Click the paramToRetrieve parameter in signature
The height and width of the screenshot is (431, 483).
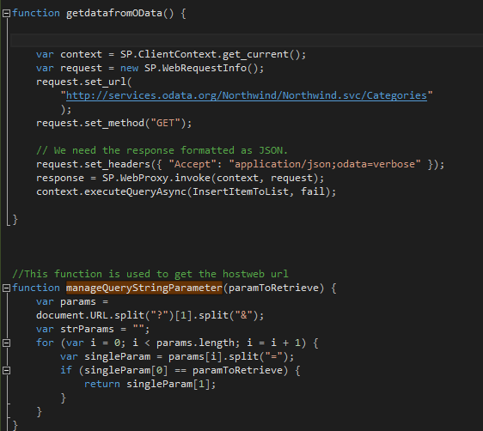pyautogui.click(x=273, y=288)
